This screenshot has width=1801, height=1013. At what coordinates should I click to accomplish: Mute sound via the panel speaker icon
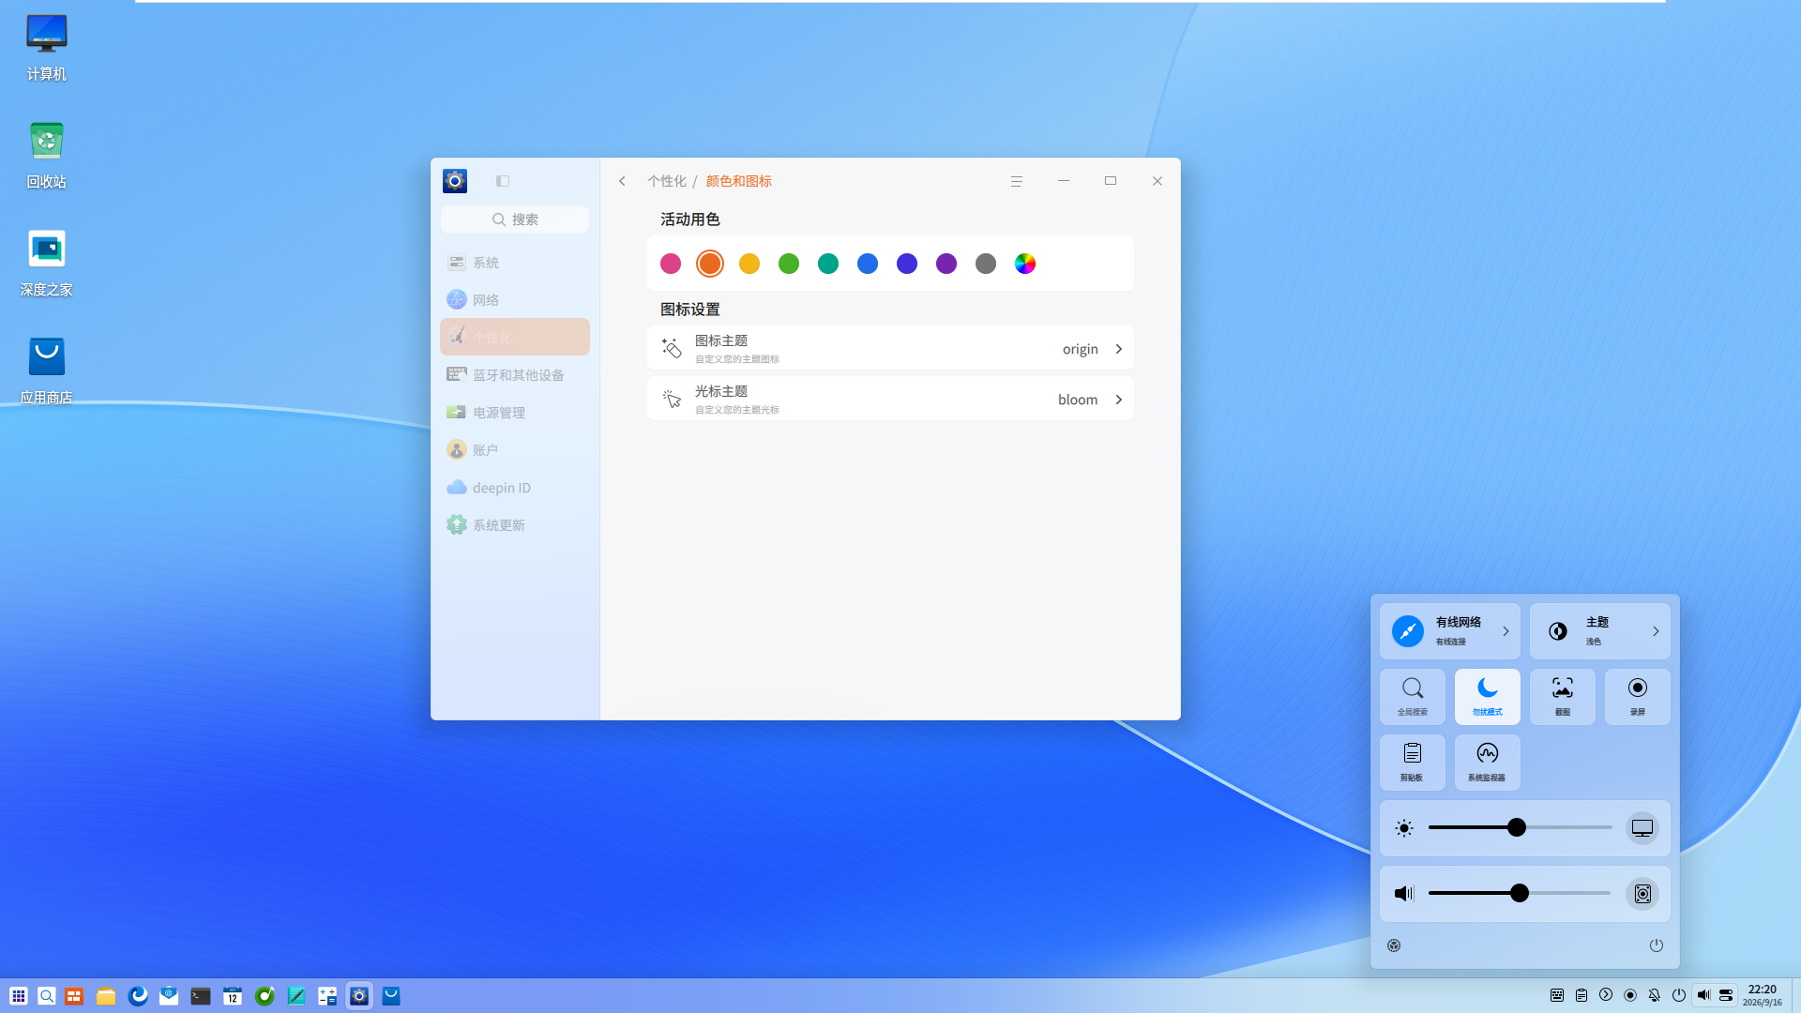pyautogui.click(x=1404, y=893)
